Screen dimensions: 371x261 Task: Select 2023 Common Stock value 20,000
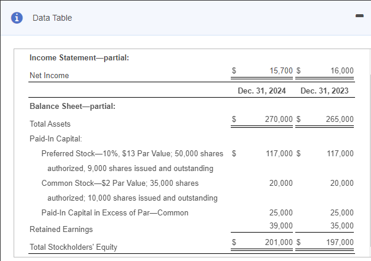(x=342, y=183)
